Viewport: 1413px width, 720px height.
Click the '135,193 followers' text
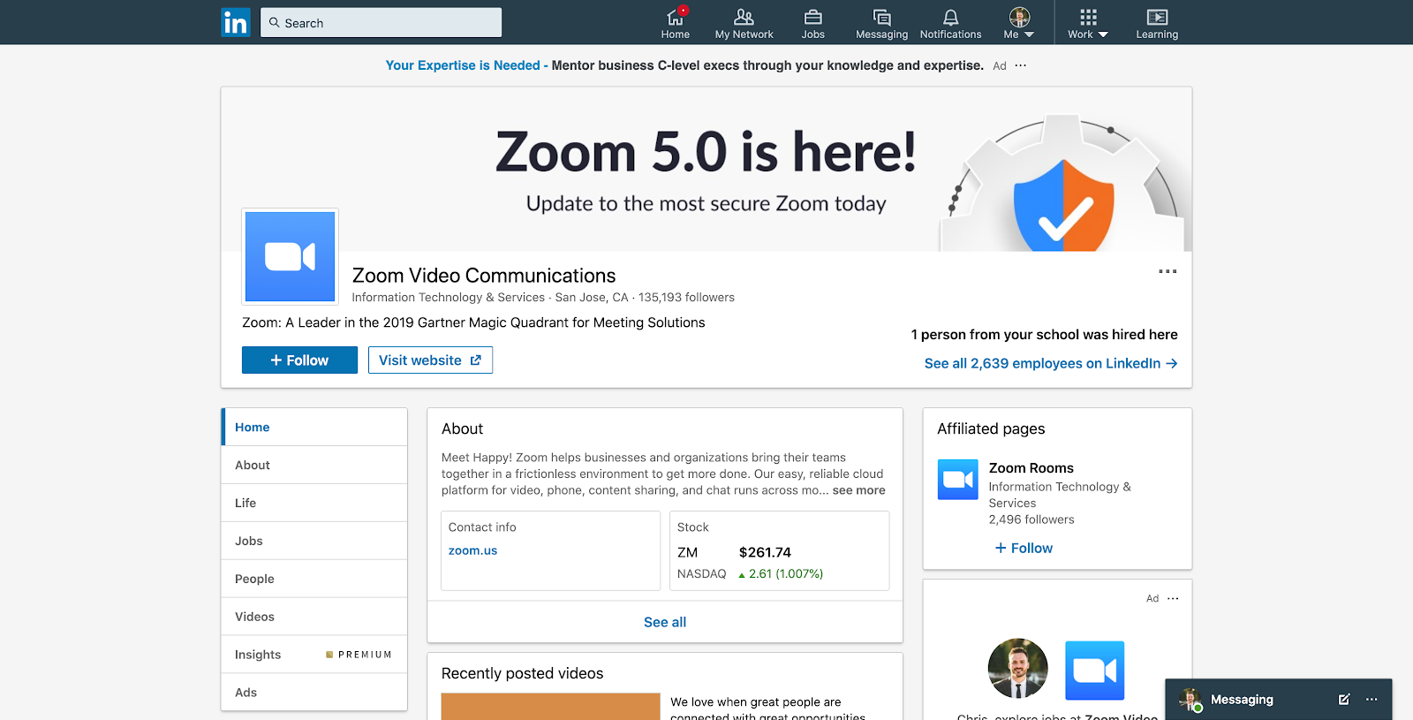[x=686, y=297]
